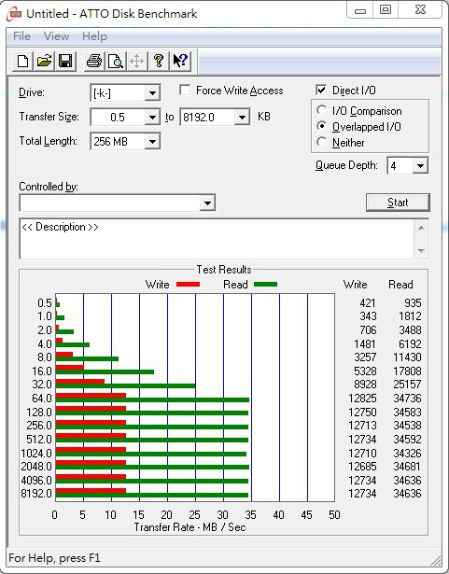Click the write value 12685
This screenshot has width=449, height=574.
362,467
